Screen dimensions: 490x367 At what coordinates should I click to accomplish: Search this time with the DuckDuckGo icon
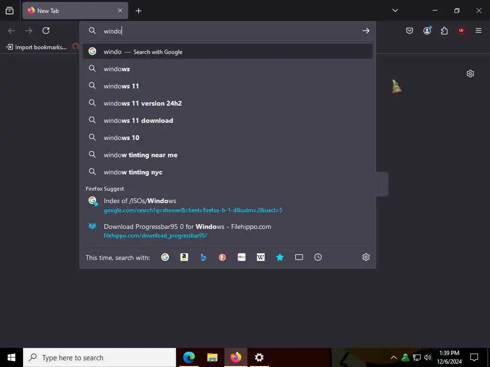point(222,257)
